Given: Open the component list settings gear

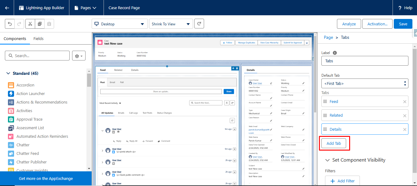Looking at the screenshot, I should tap(79, 56).
